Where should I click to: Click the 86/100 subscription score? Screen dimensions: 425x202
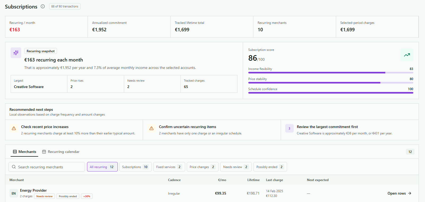coord(256,58)
